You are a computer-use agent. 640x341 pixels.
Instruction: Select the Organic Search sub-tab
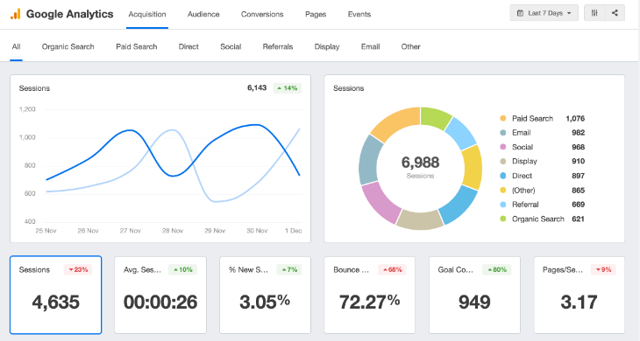[68, 47]
